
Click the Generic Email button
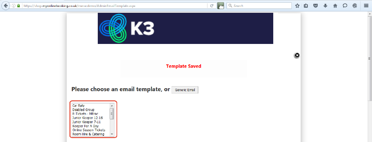click(x=185, y=90)
